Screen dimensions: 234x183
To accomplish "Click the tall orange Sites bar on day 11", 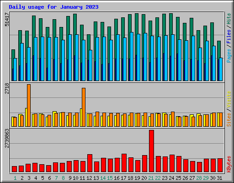I will [84, 107].
